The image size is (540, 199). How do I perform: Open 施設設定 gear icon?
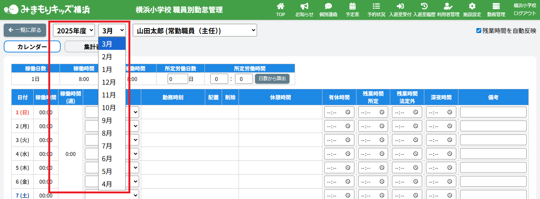coord(472,6)
